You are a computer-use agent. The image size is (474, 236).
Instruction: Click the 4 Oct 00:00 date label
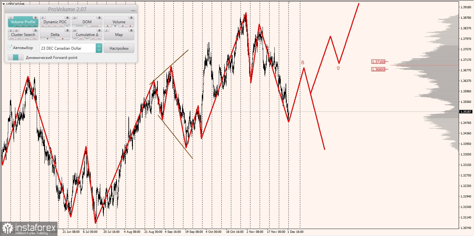[x=214, y=232]
